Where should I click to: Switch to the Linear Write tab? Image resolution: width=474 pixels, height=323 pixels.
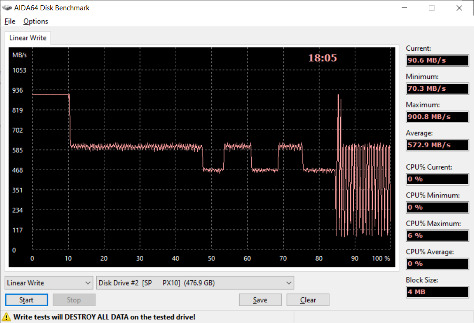(28, 38)
